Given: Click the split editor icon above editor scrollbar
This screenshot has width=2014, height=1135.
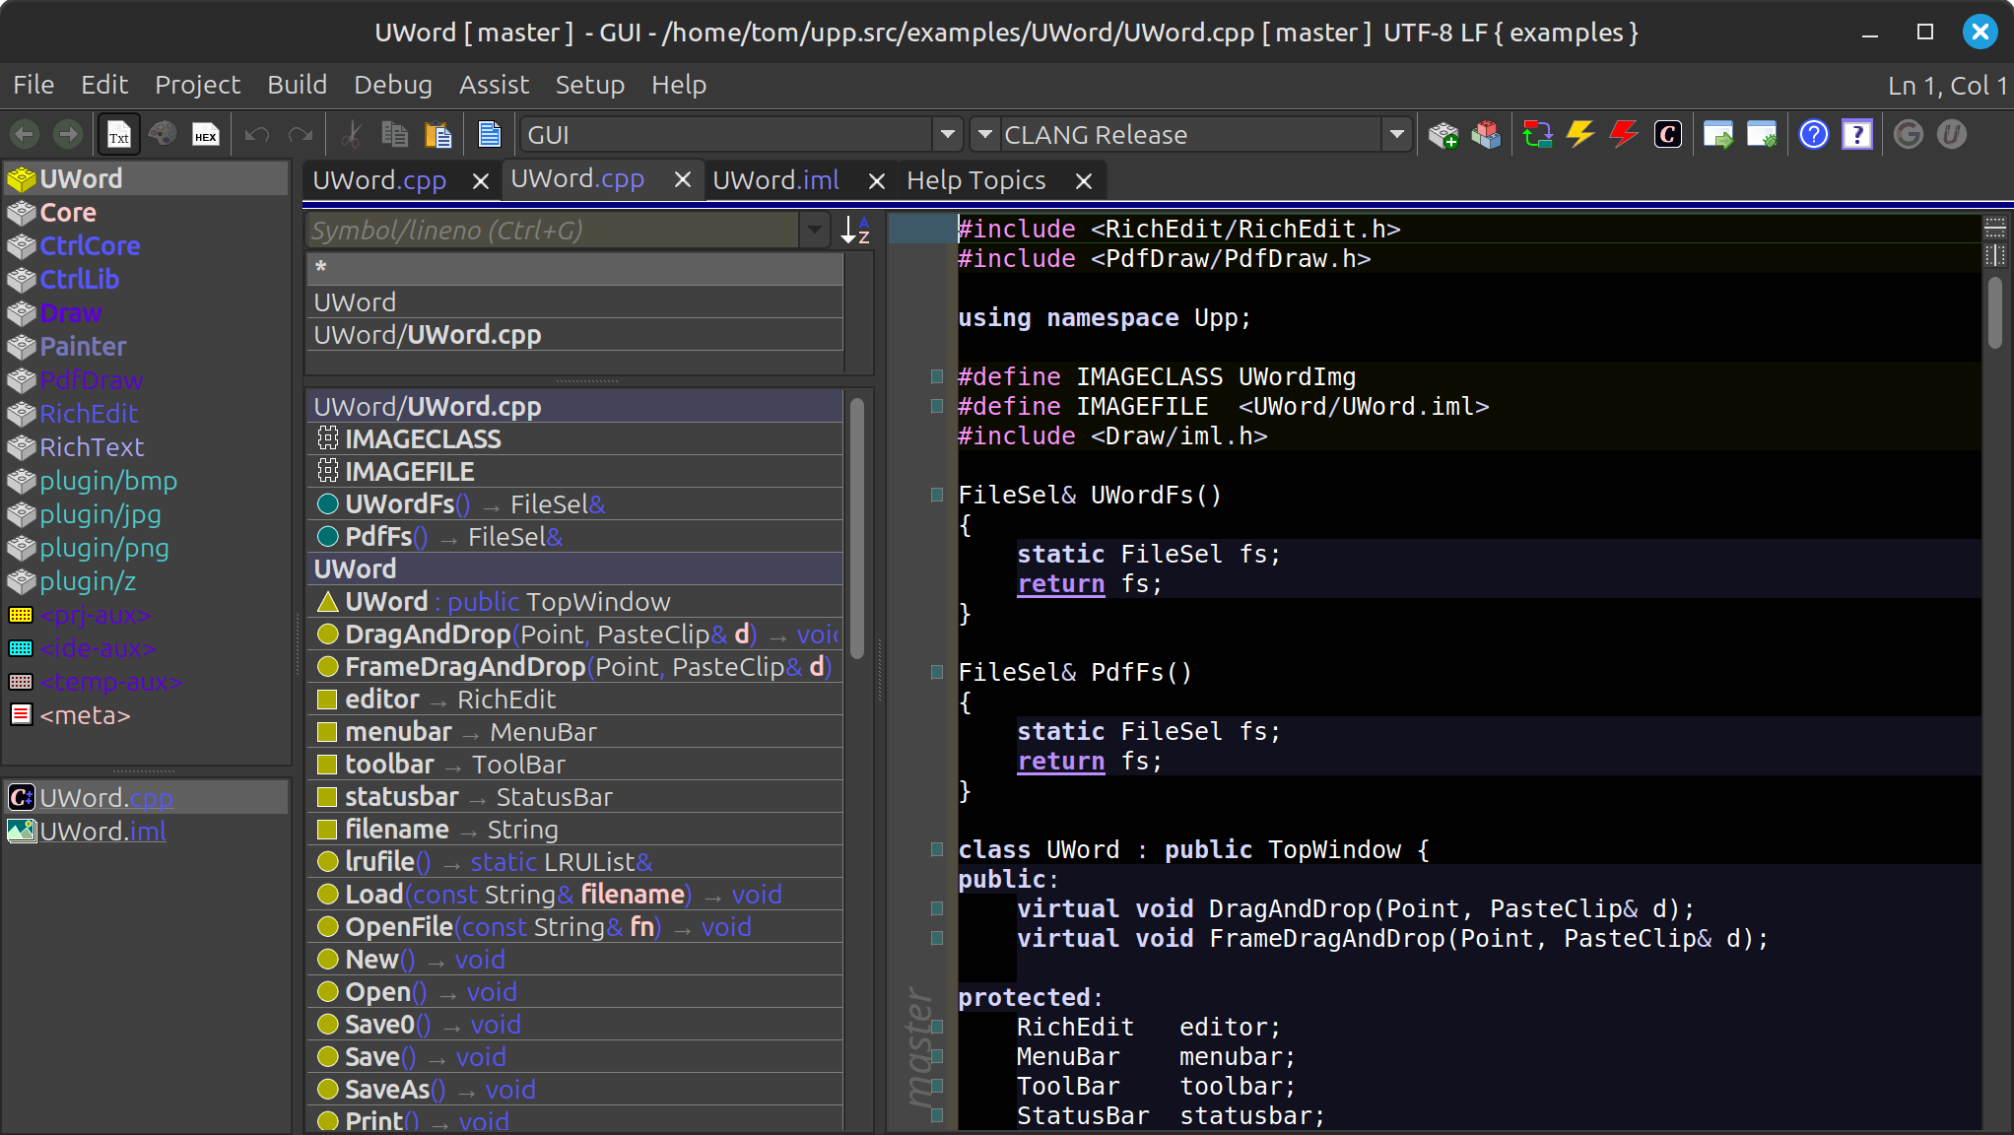Looking at the screenshot, I should [1995, 229].
